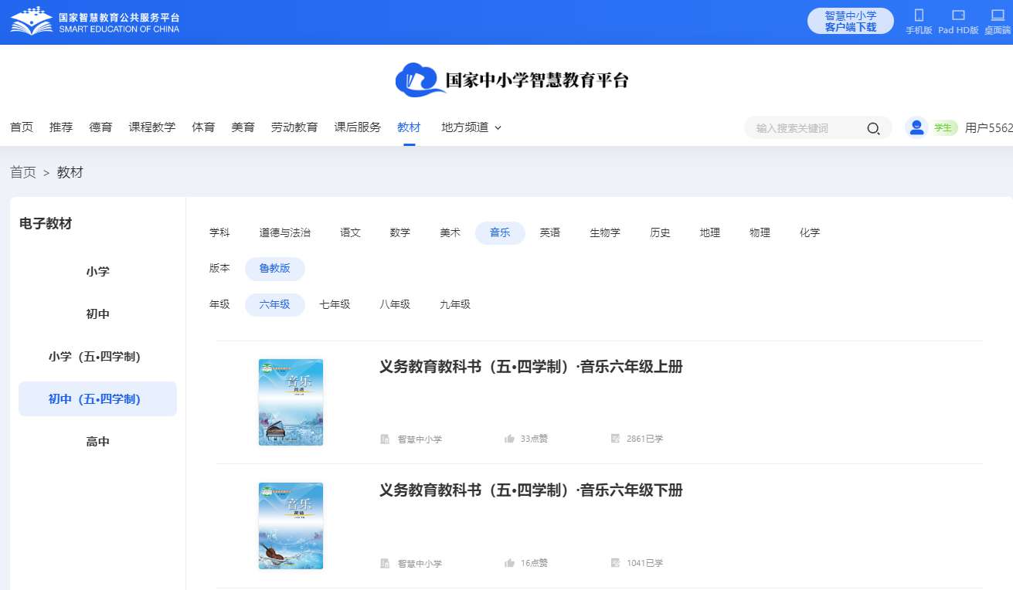The image size is (1013, 590).
Task: Filter by subject 美术
Action: (450, 232)
